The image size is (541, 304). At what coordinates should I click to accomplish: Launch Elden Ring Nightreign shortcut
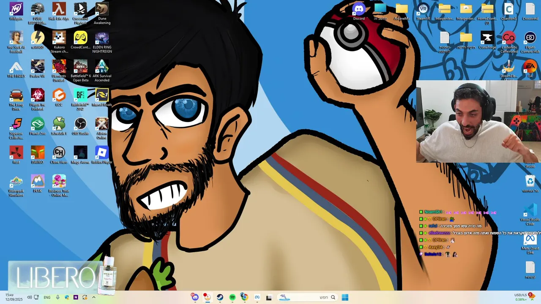click(x=102, y=42)
